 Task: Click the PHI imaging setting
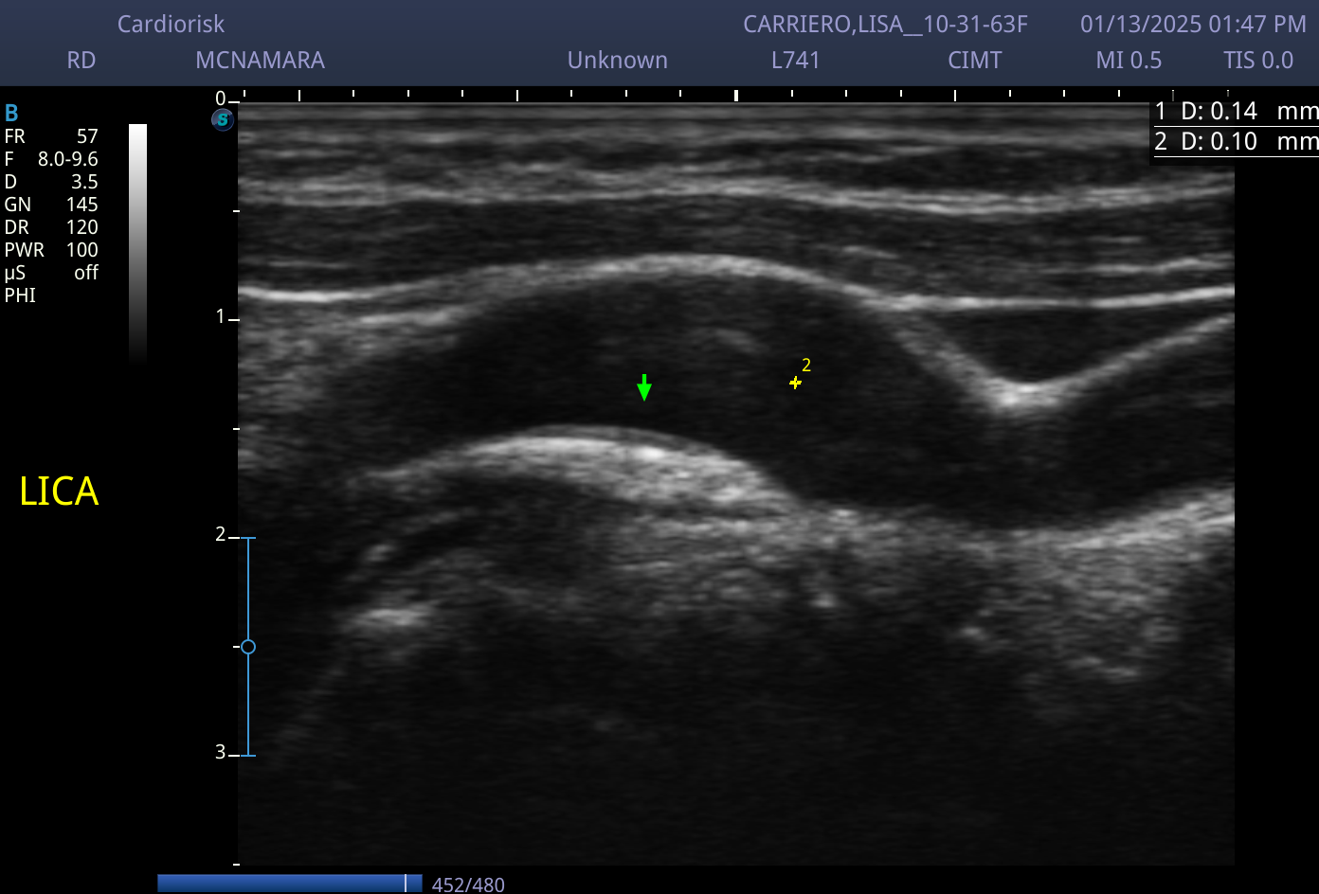point(20,295)
